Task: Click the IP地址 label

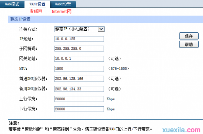Action: click(26, 39)
